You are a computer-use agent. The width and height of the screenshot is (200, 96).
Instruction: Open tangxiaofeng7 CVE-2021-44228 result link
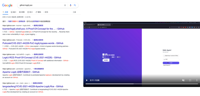pos(33,86)
